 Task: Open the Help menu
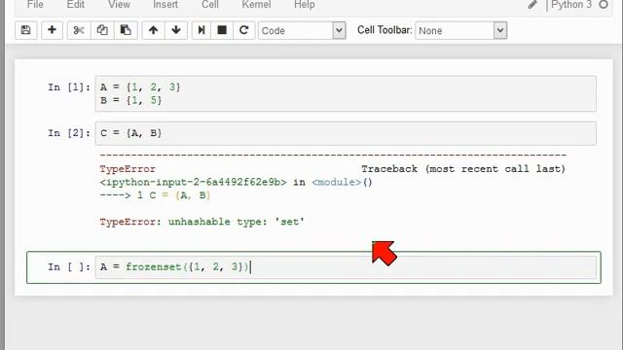click(x=305, y=5)
